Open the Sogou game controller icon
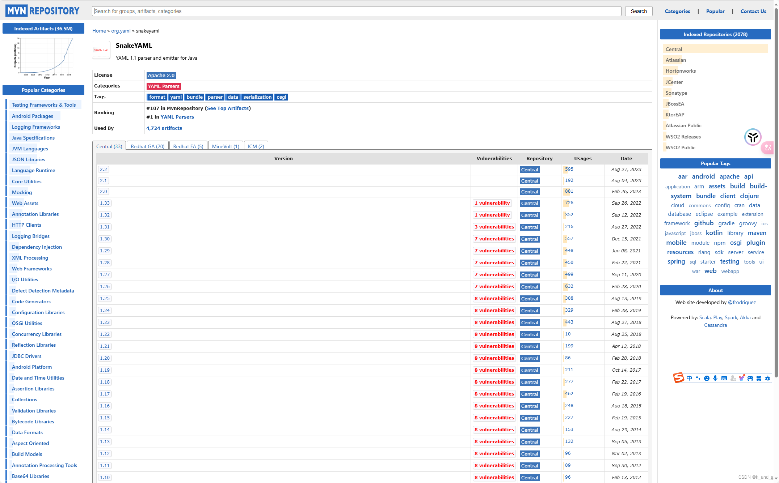 pyautogui.click(x=750, y=378)
